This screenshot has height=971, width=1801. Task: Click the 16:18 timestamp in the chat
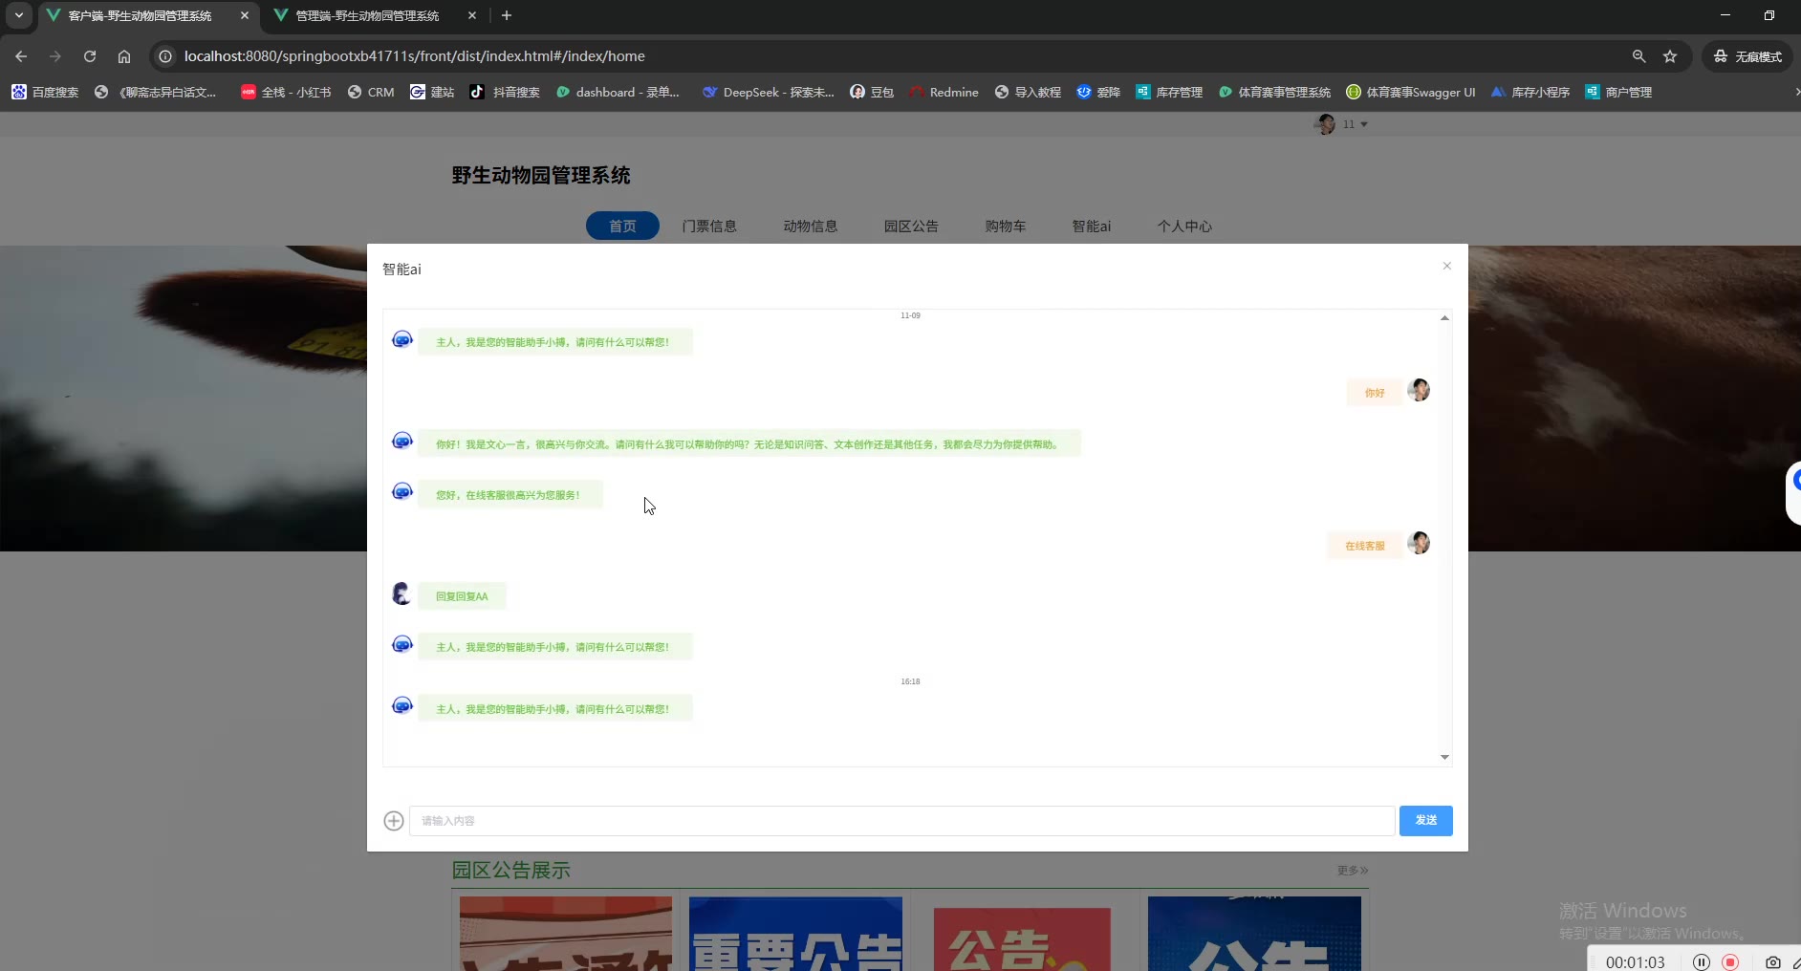pyautogui.click(x=910, y=681)
